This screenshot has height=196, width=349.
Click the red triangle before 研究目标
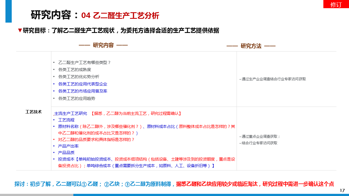click(x=20, y=30)
